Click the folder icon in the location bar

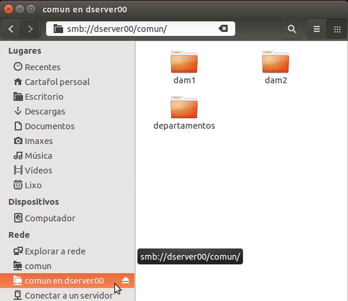(58, 29)
